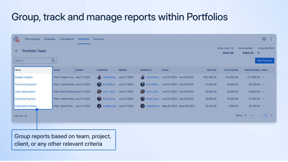The height and width of the screenshot is (162, 288).
Task: Sort by the Planned budget column header
Action: [252, 70]
